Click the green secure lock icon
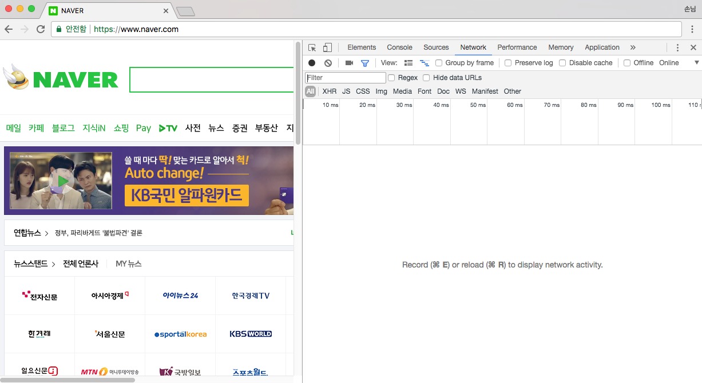702x383 pixels. tap(59, 29)
